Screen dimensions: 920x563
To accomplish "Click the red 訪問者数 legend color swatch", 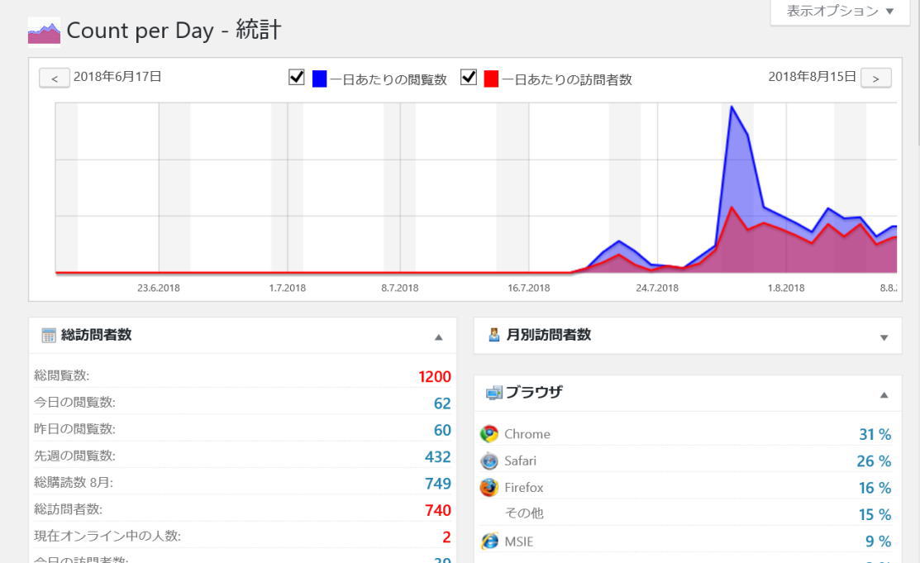I will 491,79.
